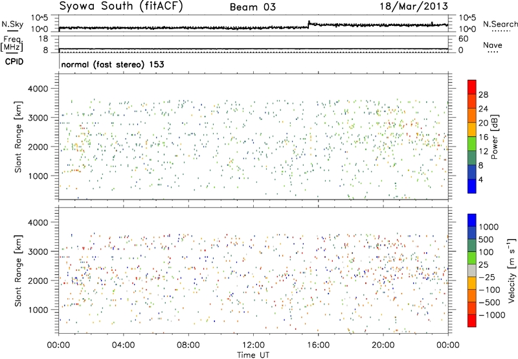Click the '08:00' time tick label

point(188,345)
